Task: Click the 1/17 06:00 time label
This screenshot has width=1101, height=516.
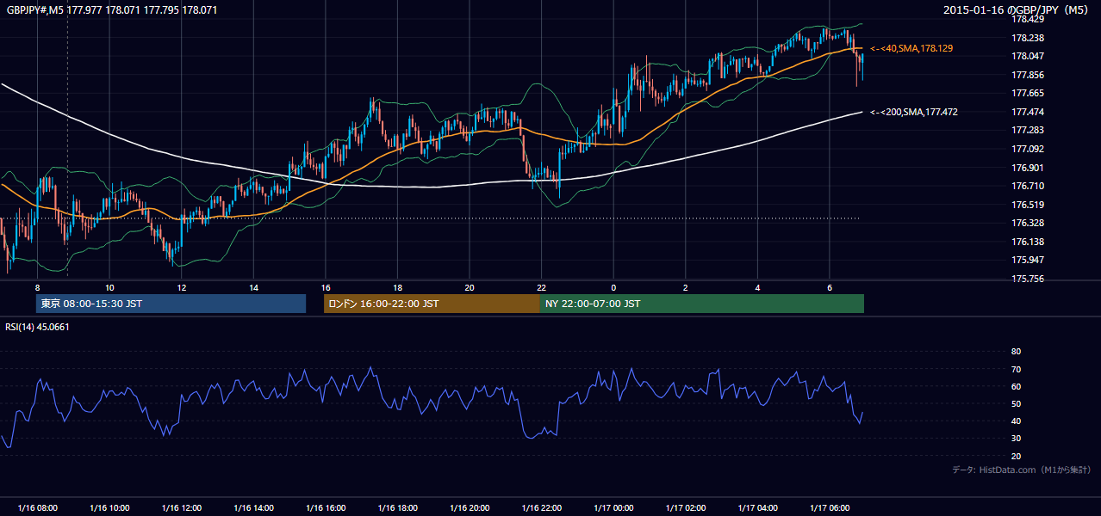Action: coord(830,507)
